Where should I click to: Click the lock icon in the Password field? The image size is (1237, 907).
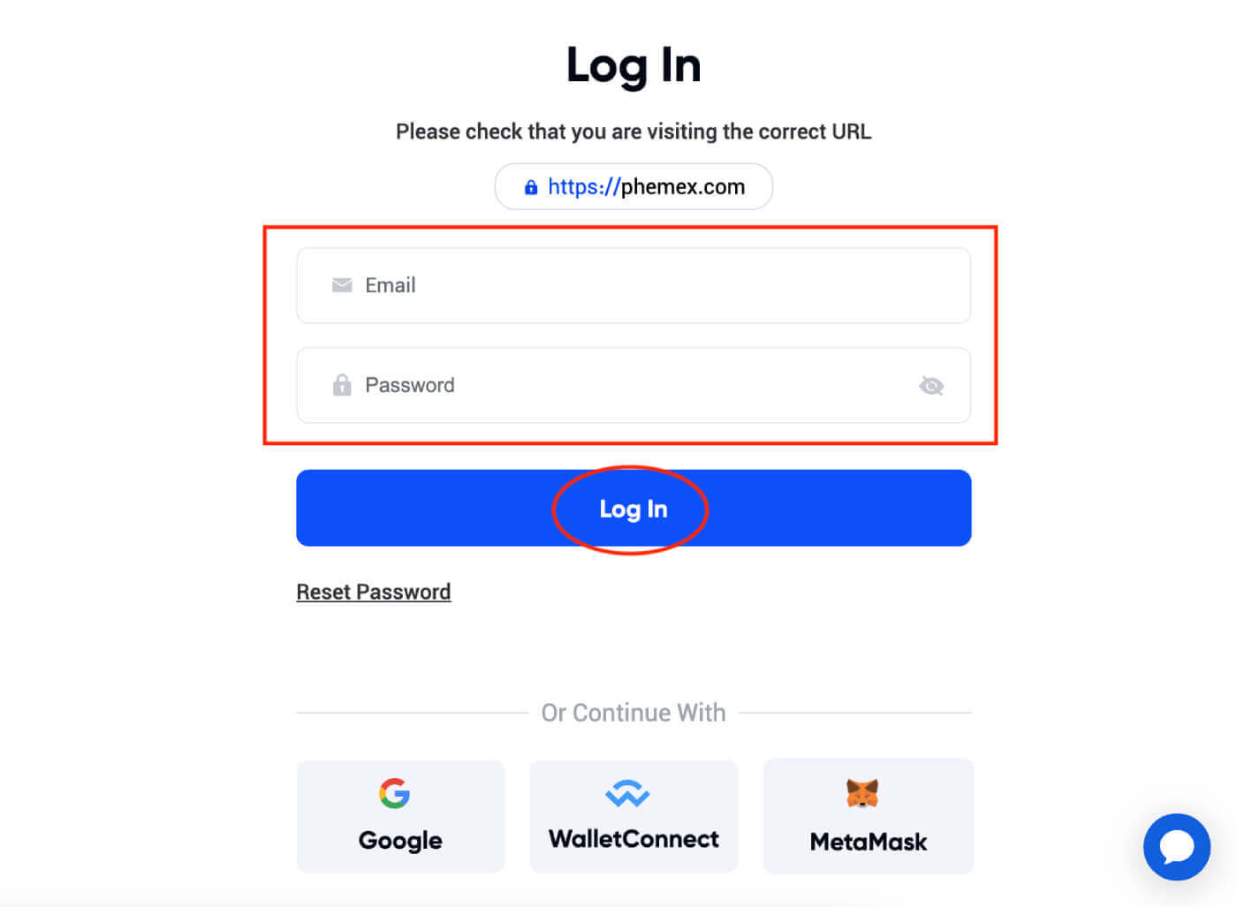pyautogui.click(x=342, y=385)
